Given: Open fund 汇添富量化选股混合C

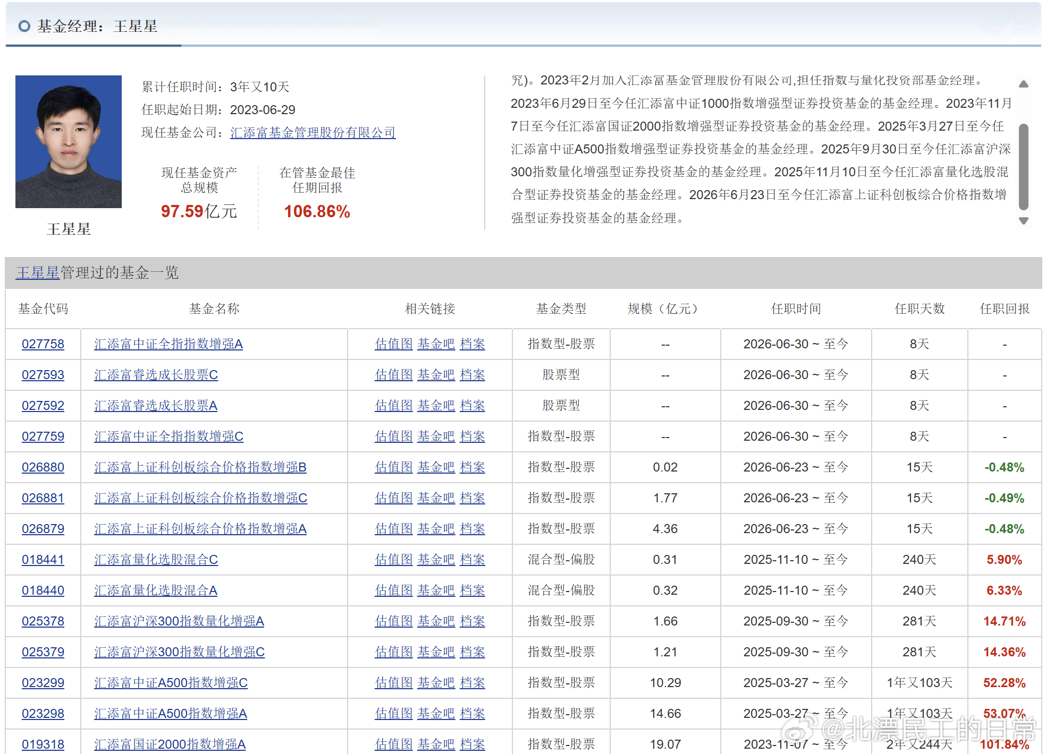Looking at the screenshot, I should 156,560.
